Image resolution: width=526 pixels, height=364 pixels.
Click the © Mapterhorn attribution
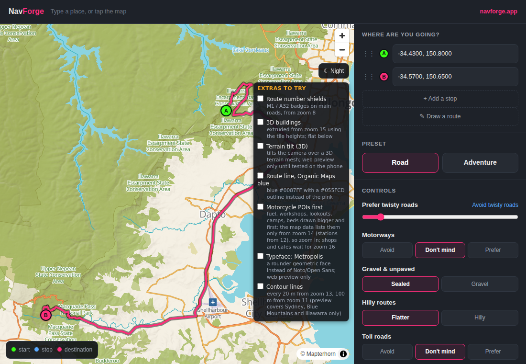[318, 353]
